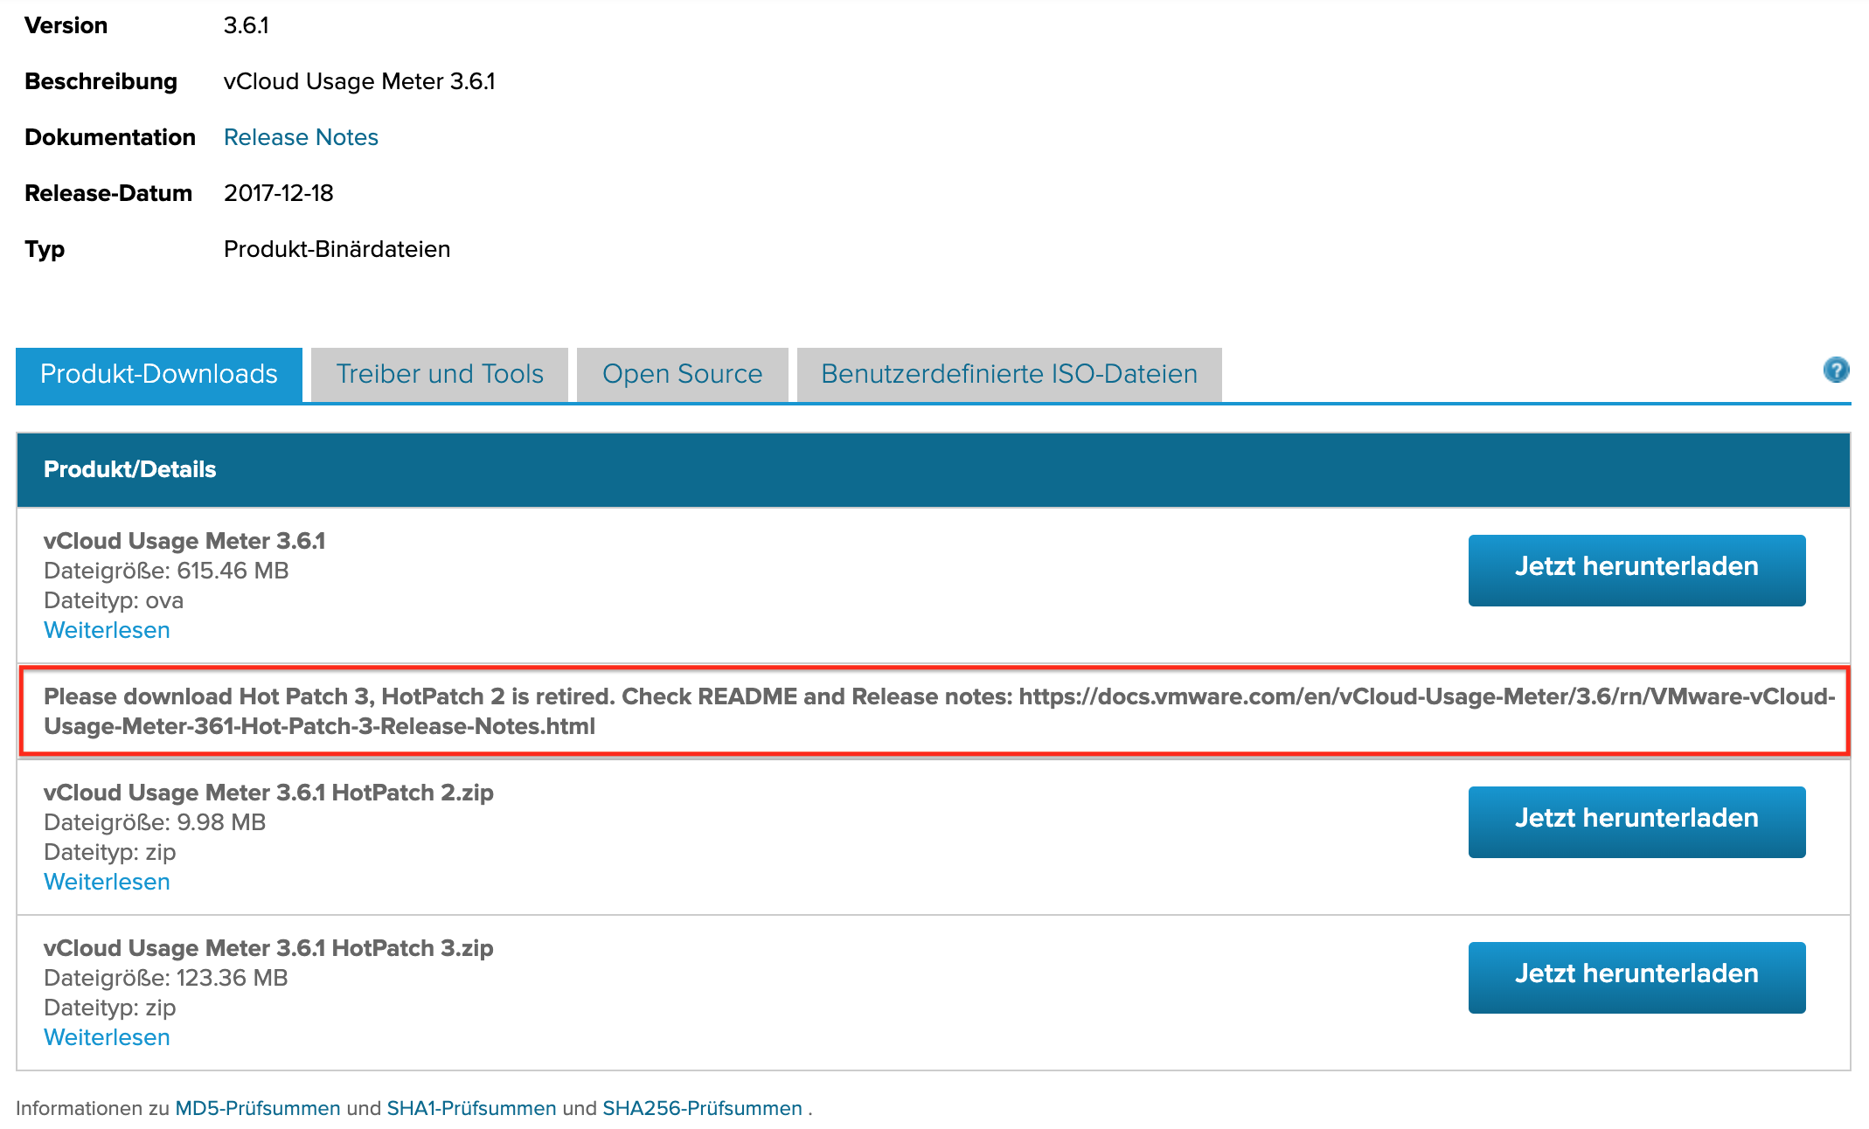Open the Release Notes documentation link
Image resolution: width=1869 pixels, height=1129 pixels.
[301, 137]
